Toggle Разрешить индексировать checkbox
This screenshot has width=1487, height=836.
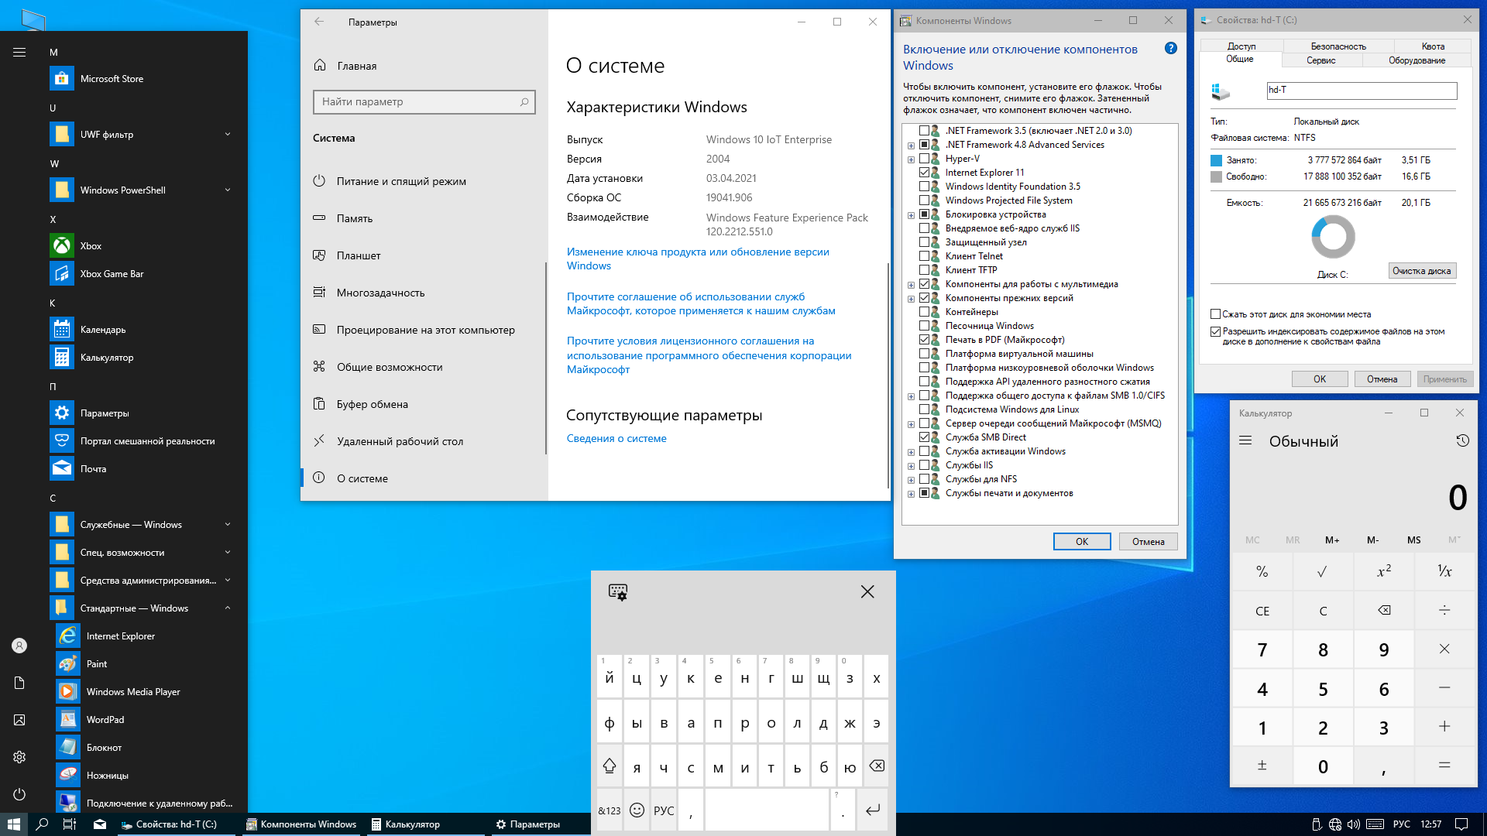point(1216,331)
